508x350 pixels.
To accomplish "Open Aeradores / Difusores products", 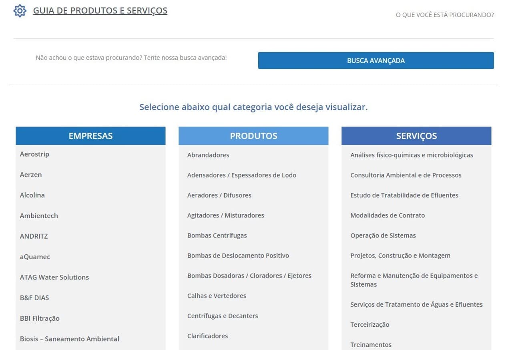I will [x=219, y=195].
